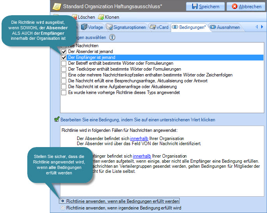Click the Klonen toolbar item
Screen dimensions: 267x213
(x=109, y=17)
